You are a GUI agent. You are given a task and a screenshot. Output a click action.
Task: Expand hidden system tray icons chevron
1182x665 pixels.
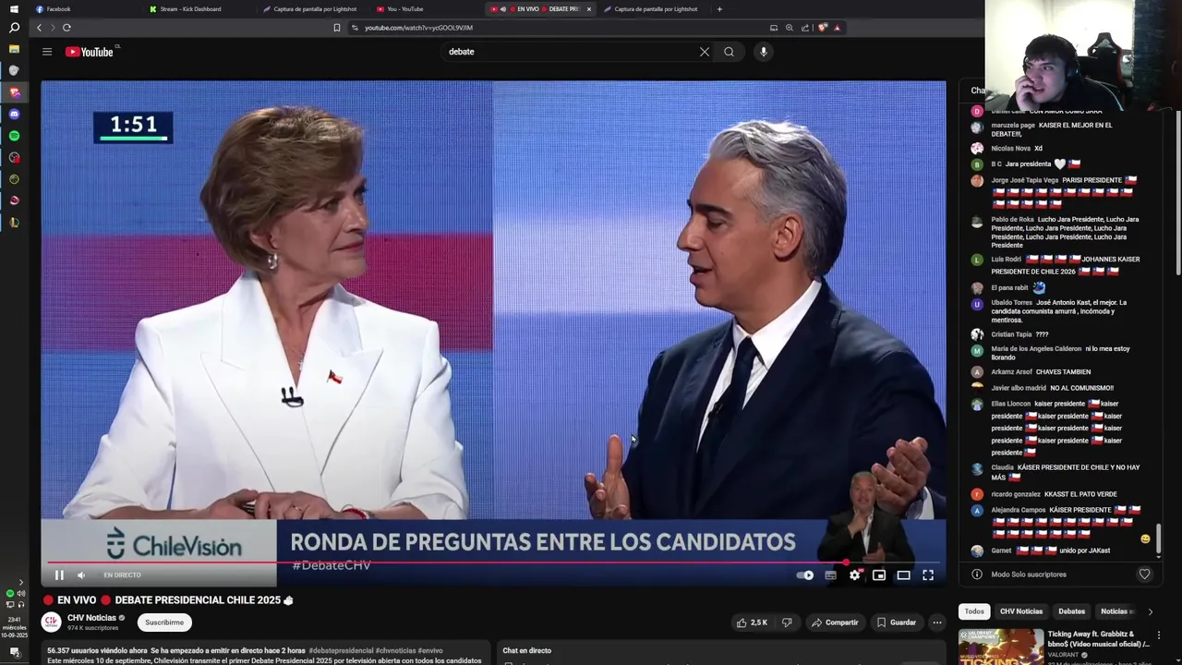pyautogui.click(x=20, y=583)
